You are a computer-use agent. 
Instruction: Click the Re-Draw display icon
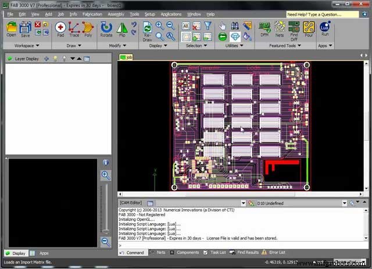click(147, 31)
